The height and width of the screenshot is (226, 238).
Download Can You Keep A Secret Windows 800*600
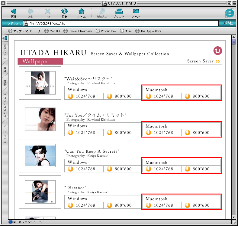(122, 169)
